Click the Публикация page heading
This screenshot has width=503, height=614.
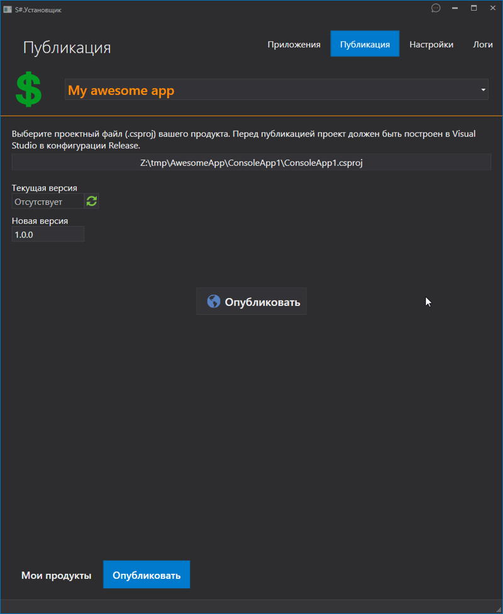tap(67, 48)
